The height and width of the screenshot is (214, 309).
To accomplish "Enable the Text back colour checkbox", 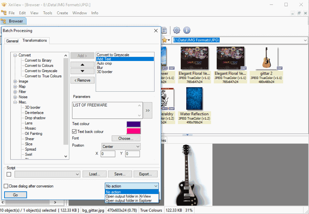I will click(x=74, y=131).
